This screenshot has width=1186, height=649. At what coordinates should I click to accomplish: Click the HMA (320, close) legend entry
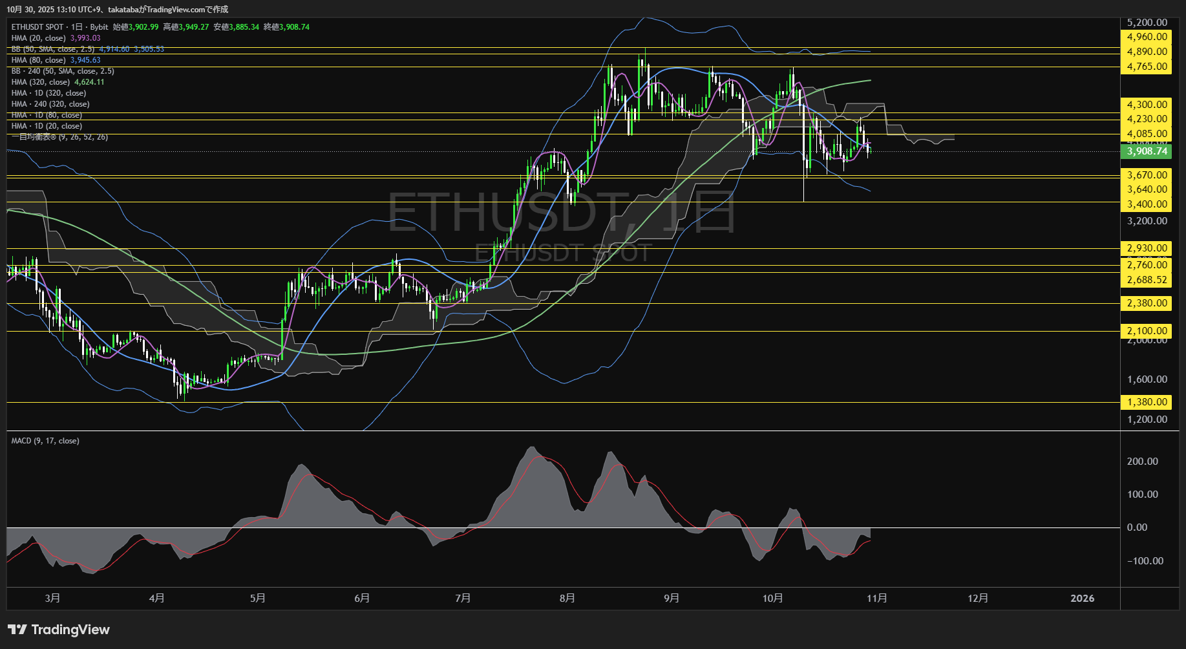39,82
